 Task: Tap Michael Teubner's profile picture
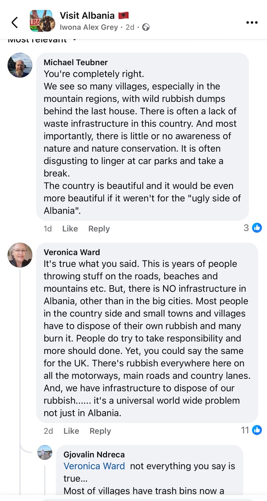[x=20, y=65]
